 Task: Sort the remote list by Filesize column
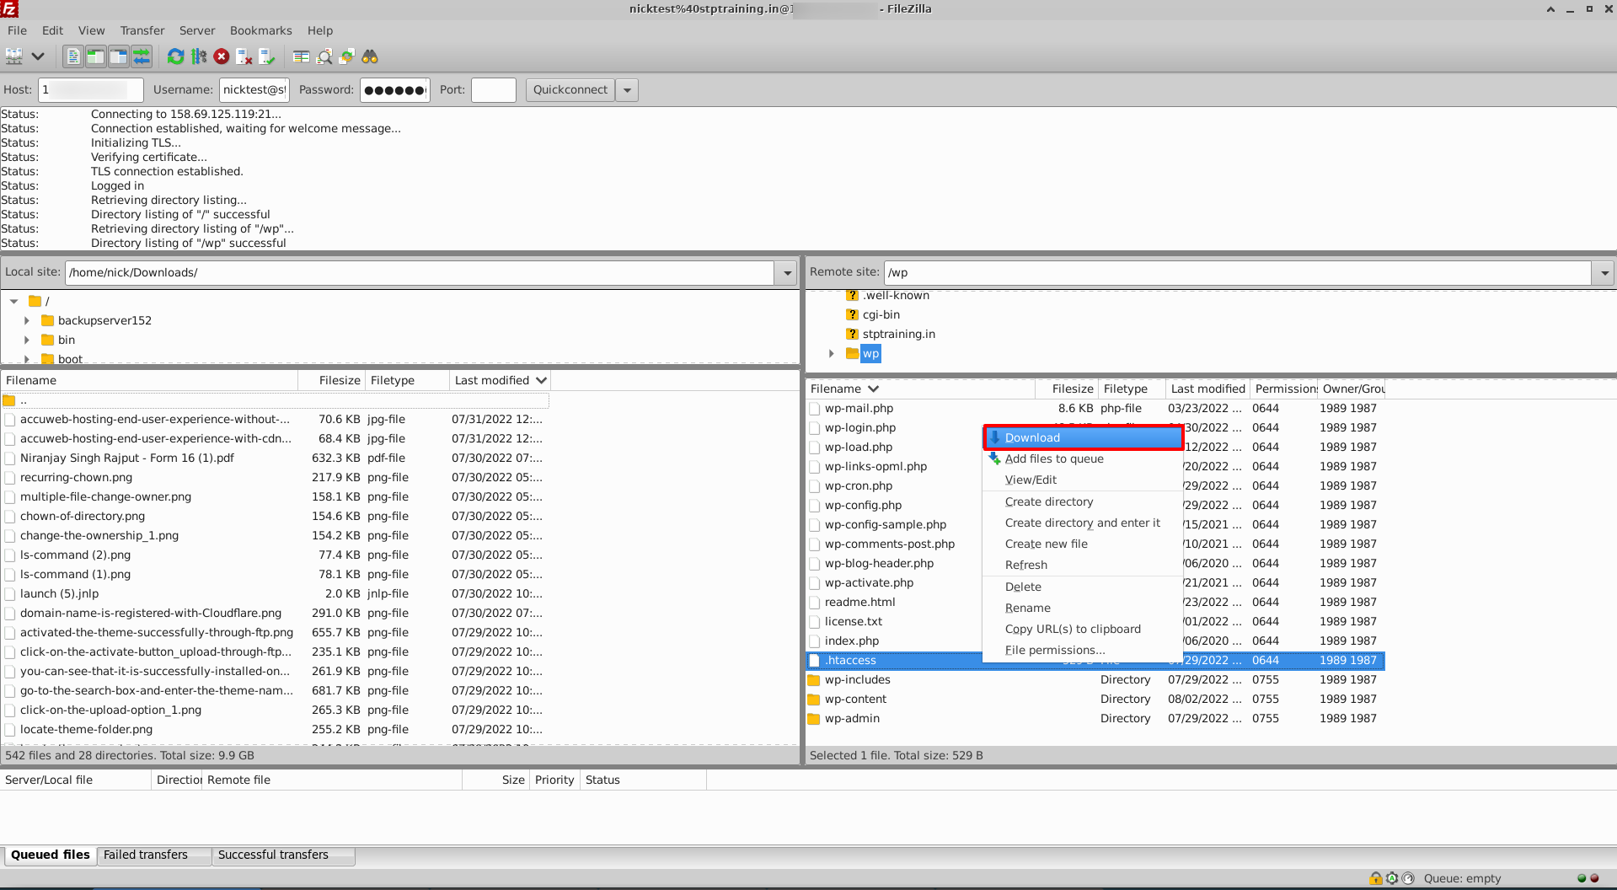click(x=1066, y=389)
